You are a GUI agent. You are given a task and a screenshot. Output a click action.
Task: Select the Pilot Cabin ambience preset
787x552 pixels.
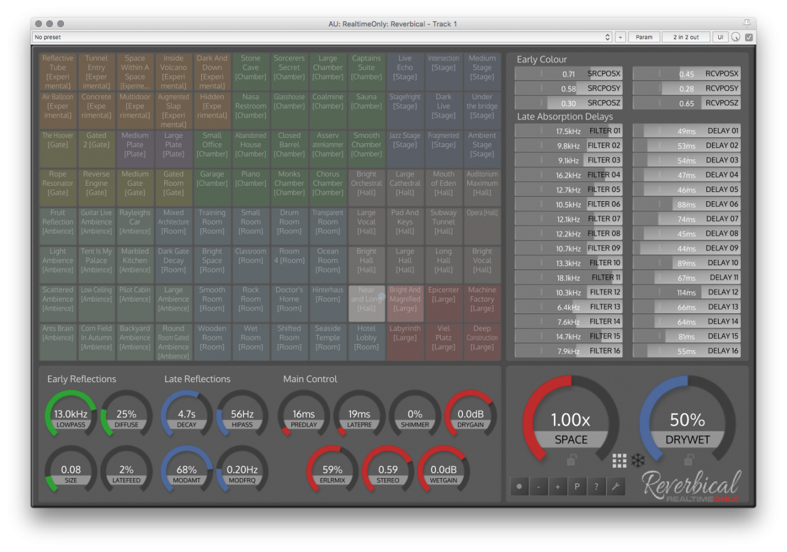pyautogui.click(x=135, y=303)
